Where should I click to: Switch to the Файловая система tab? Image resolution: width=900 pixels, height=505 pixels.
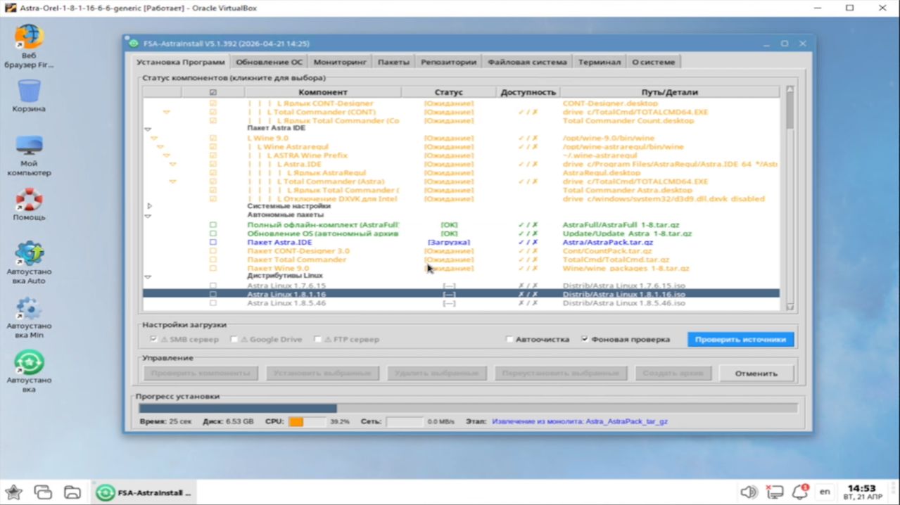tap(527, 62)
